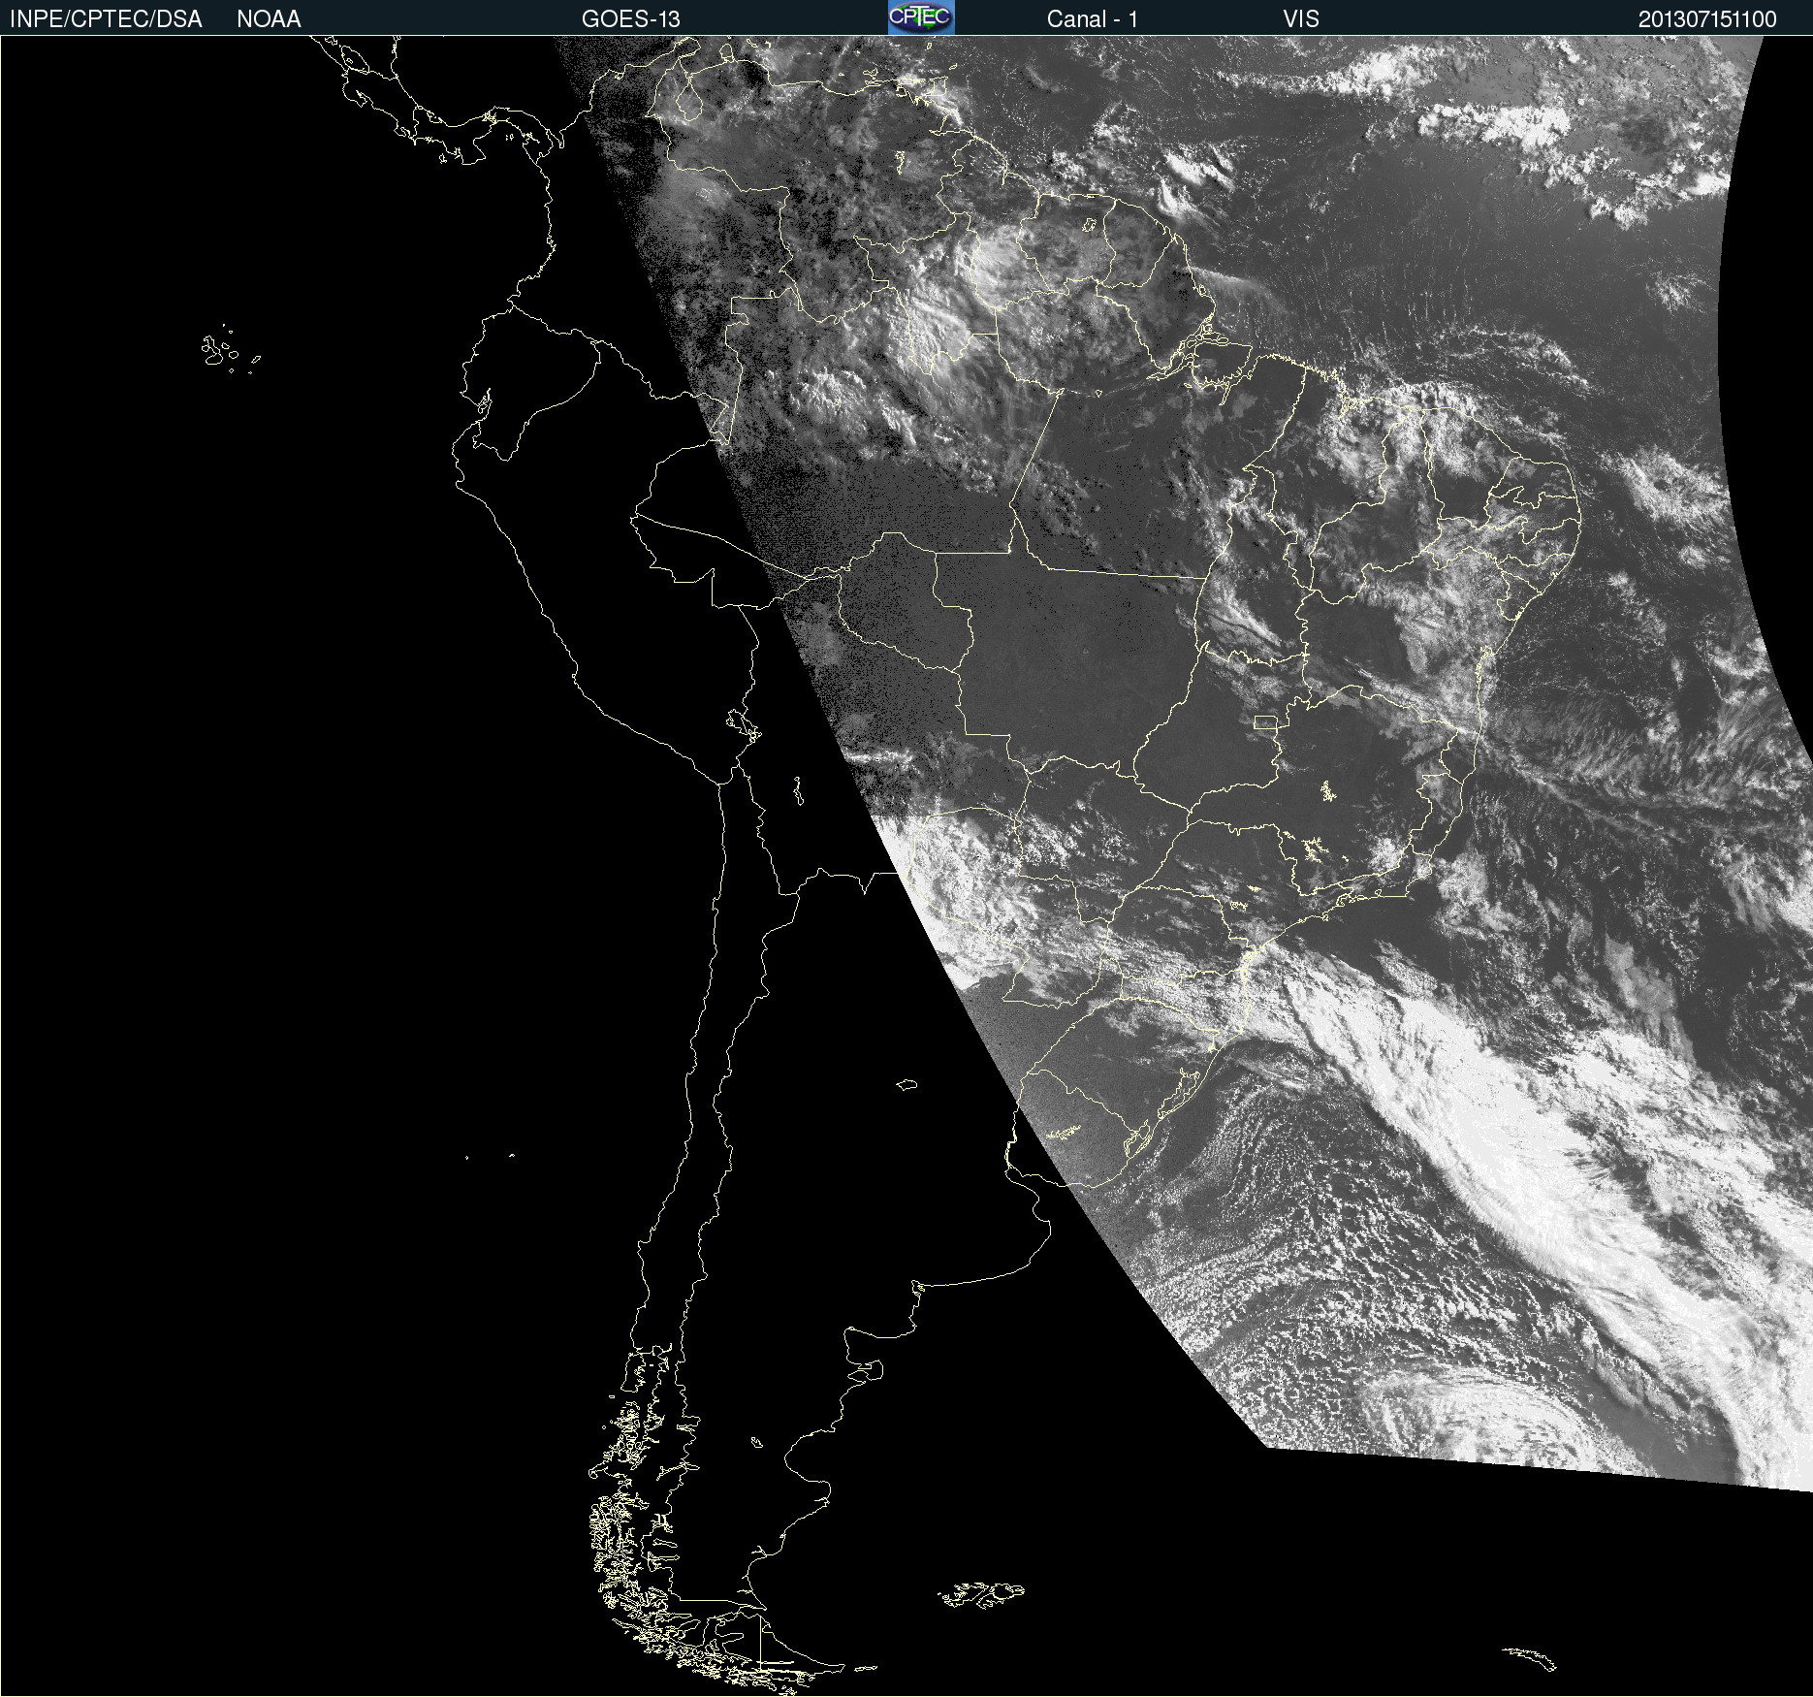1813x1697 pixels.
Task: Click the INPE/CPTEC/DSA header text
Action: [106, 19]
